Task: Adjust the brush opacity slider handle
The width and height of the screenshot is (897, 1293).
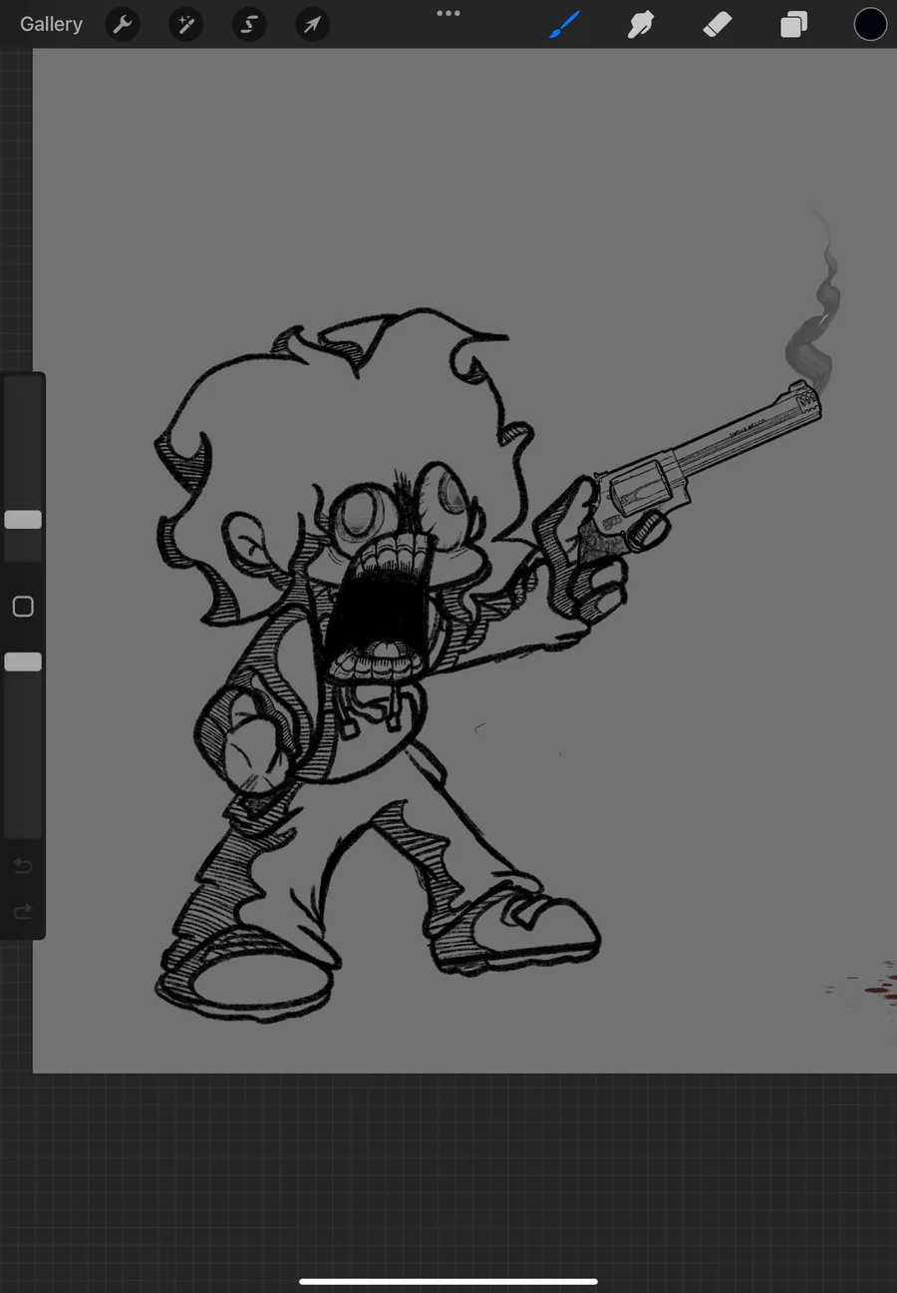Action: pos(23,661)
